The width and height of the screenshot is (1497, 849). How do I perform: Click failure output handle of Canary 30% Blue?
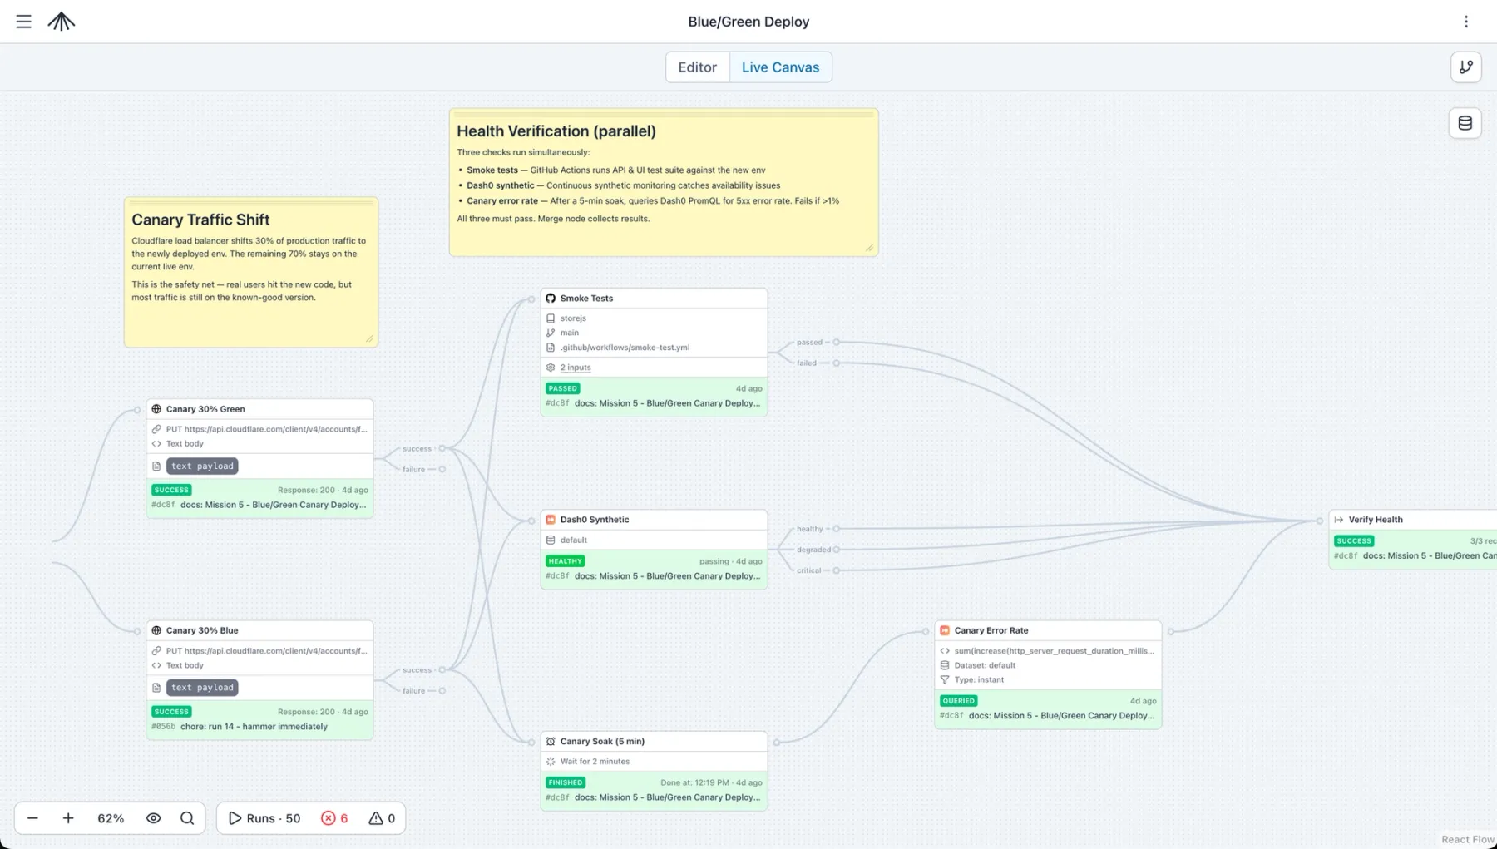[x=442, y=690]
